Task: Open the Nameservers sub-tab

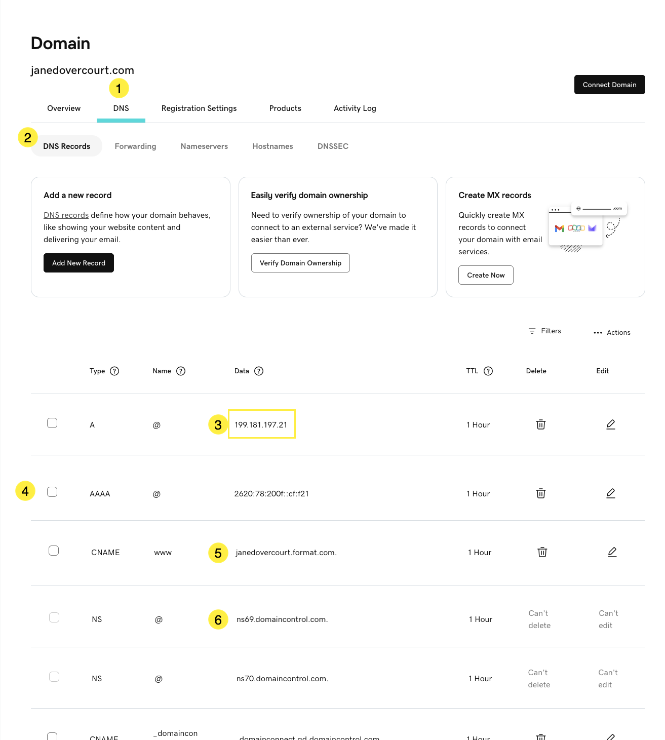Action: click(x=204, y=146)
